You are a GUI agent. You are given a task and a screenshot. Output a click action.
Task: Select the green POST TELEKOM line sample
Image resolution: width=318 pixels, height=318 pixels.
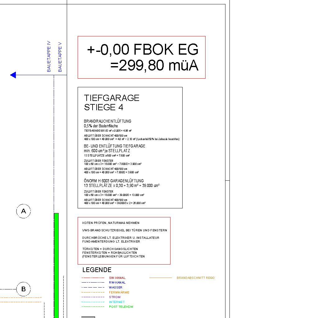point(93,307)
